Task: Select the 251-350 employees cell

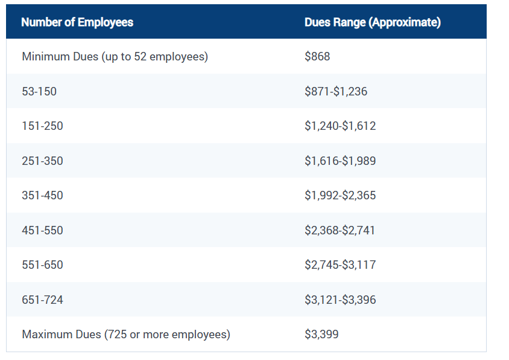Action: (42, 161)
